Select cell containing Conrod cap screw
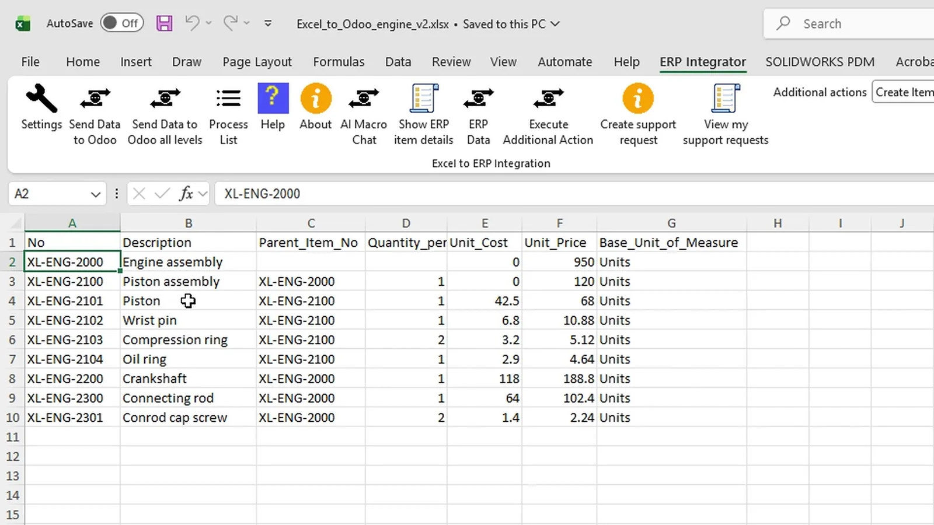This screenshot has width=934, height=525. click(x=188, y=418)
